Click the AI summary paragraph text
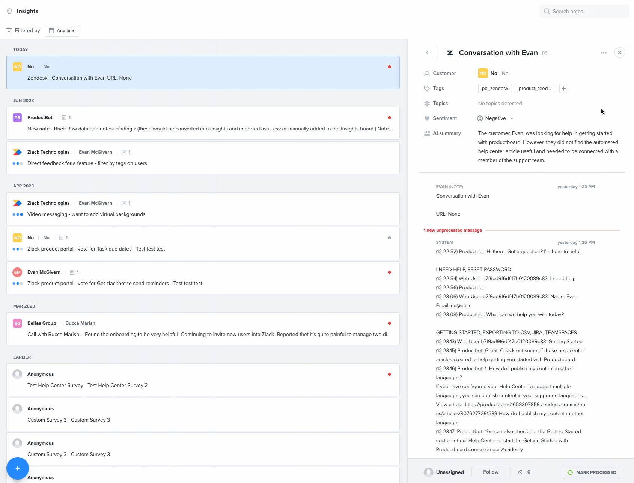Image resolution: width=634 pixels, height=483 pixels. point(548,147)
